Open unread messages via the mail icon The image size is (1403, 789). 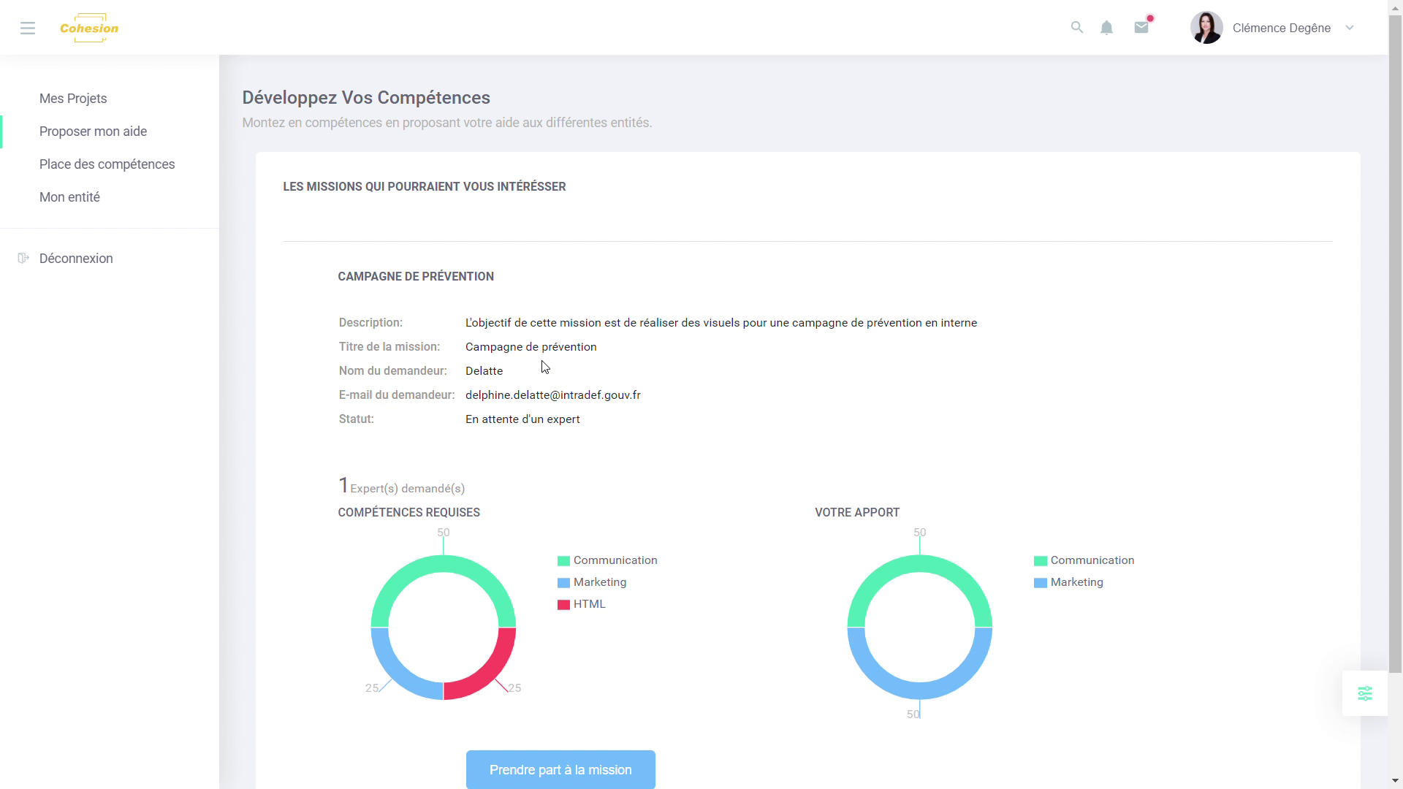[x=1141, y=28]
